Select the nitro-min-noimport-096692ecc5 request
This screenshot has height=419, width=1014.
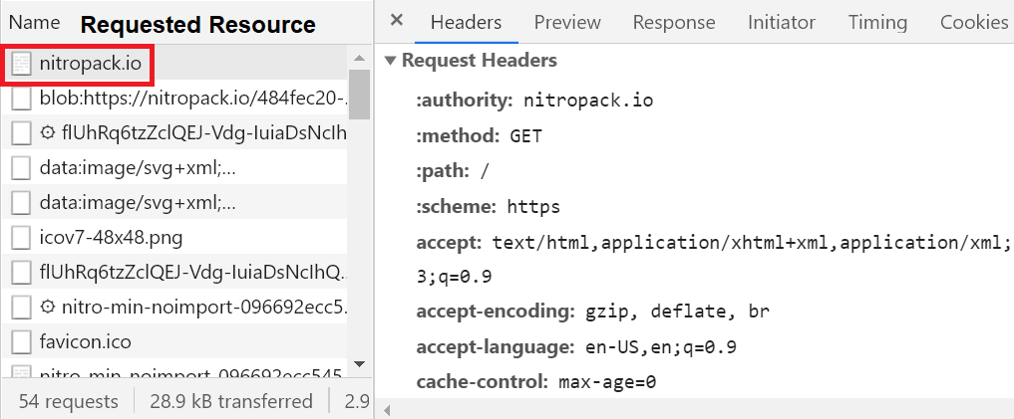tap(174, 308)
